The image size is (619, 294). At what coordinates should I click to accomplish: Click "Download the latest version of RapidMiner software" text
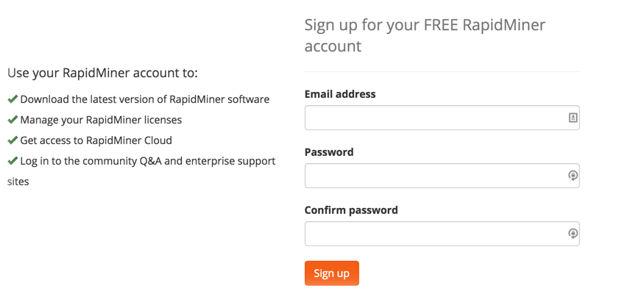145,99
